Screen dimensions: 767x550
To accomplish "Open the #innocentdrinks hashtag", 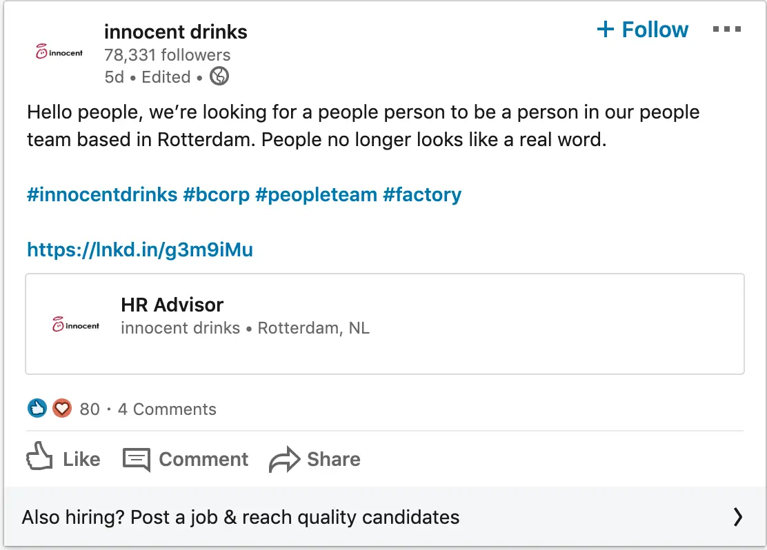I will pos(102,194).
